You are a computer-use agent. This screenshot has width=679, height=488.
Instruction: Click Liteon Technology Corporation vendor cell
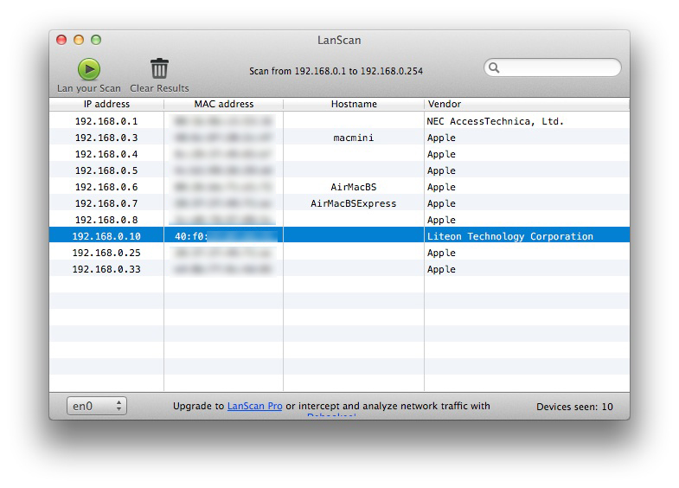(x=510, y=236)
